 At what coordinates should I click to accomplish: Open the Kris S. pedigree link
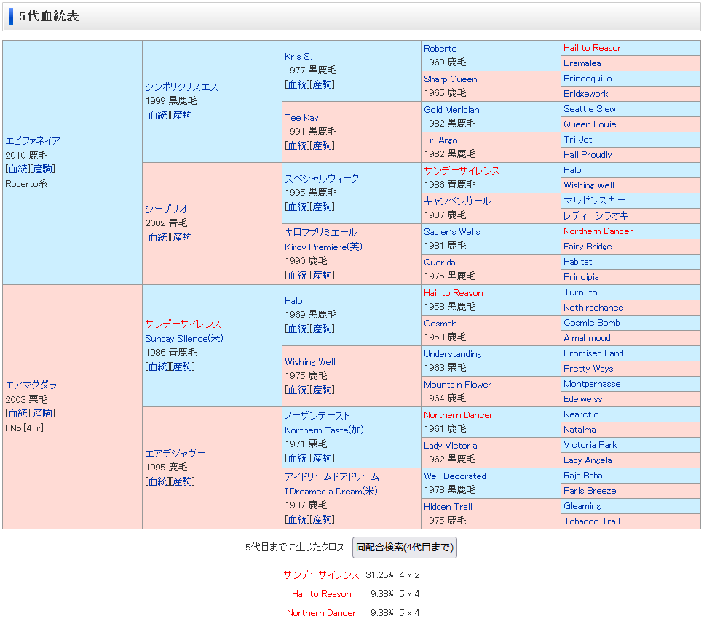coord(298,56)
